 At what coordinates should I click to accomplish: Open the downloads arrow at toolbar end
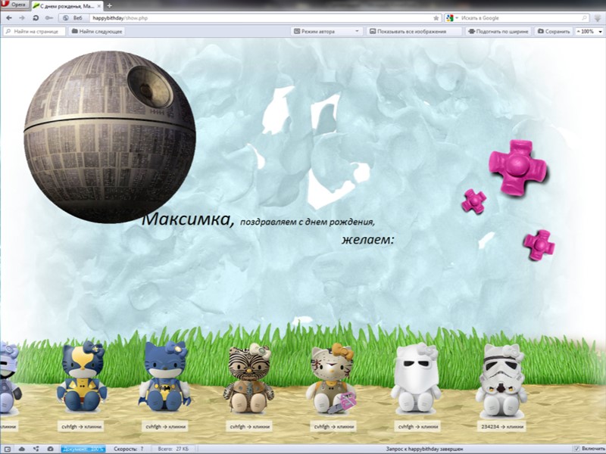click(598, 17)
